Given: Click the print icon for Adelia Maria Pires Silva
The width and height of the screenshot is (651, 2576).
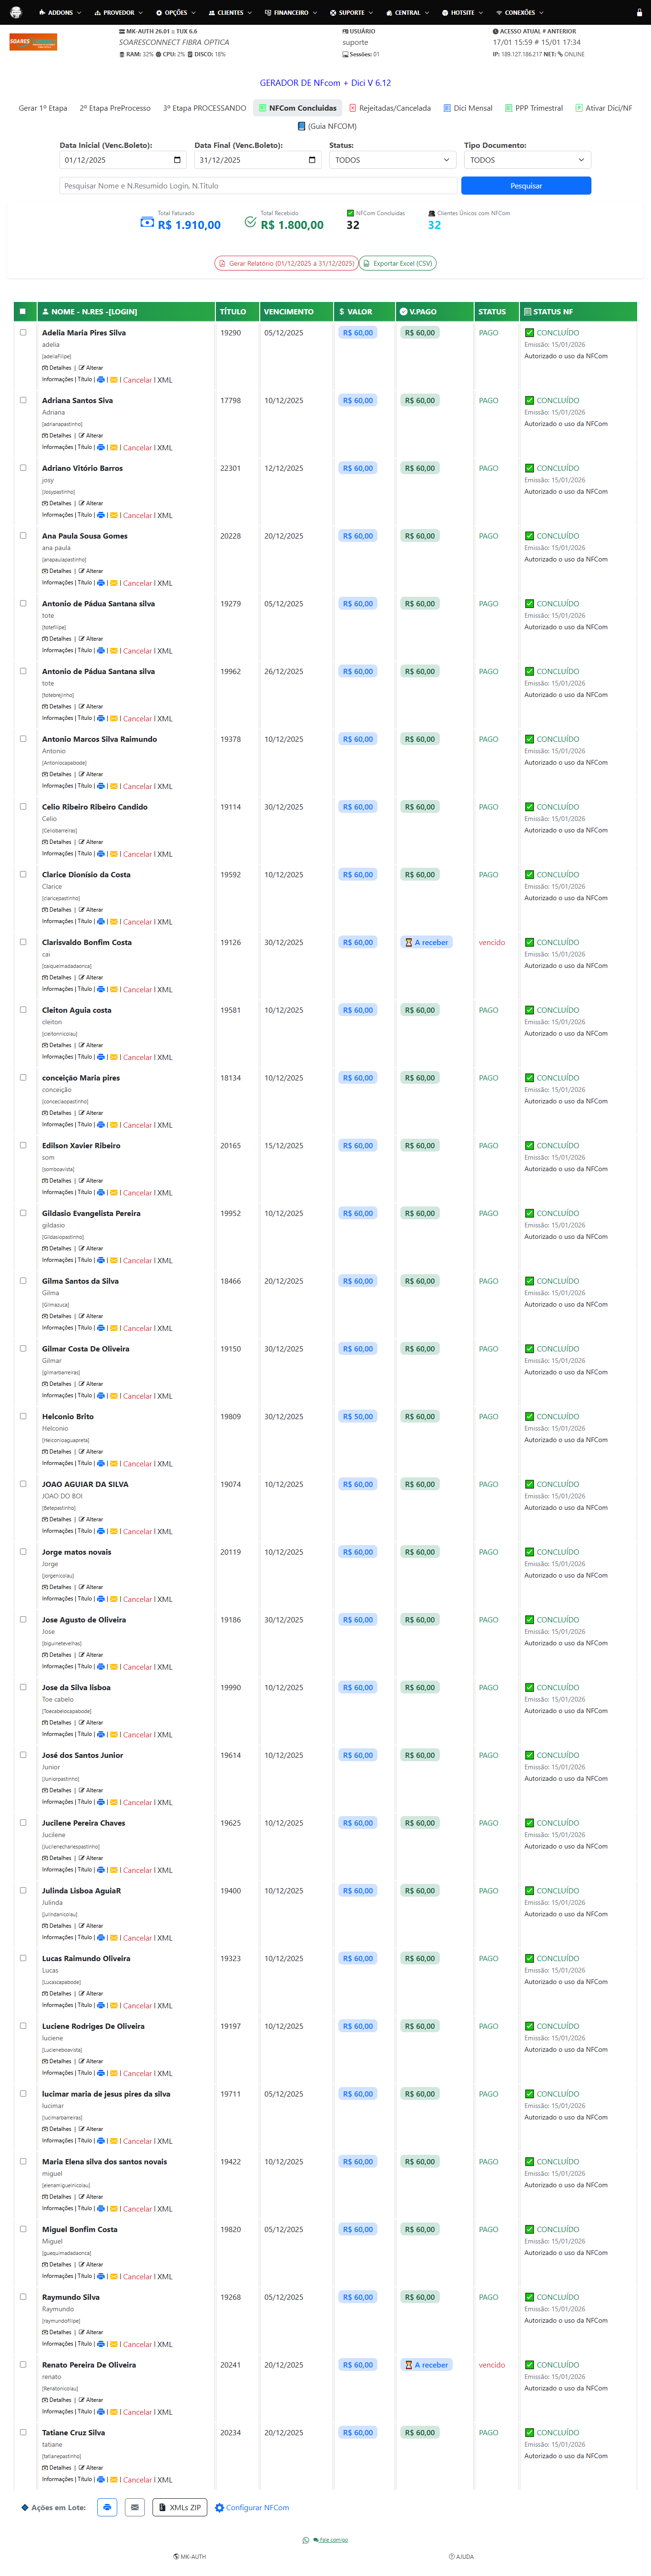Looking at the screenshot, I should pos(101,380).
